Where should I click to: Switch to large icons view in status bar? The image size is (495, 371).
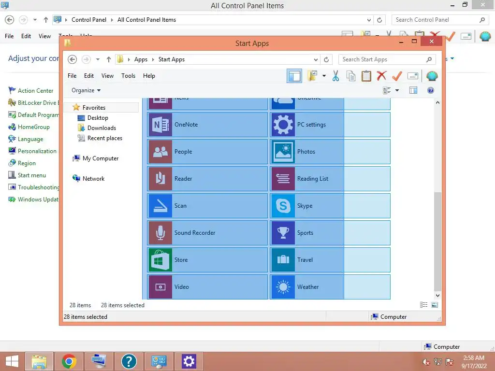(435, 305)
